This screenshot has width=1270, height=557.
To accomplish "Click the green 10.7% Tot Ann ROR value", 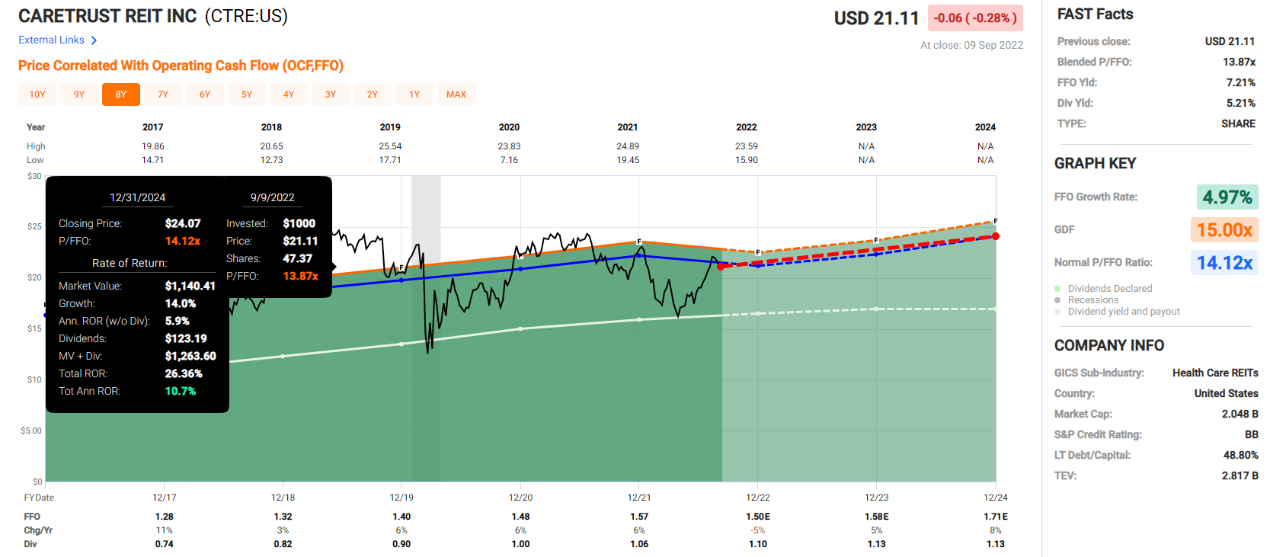I will pyautogui.click(x=181, y=391).
